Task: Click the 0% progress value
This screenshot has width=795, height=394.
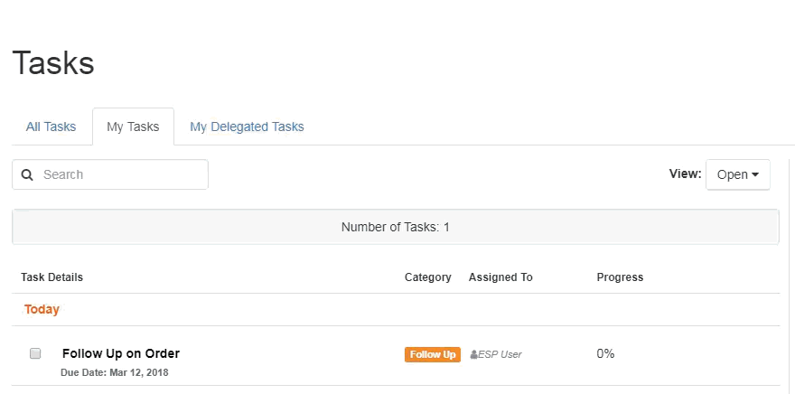Action: tap(605, 353)
